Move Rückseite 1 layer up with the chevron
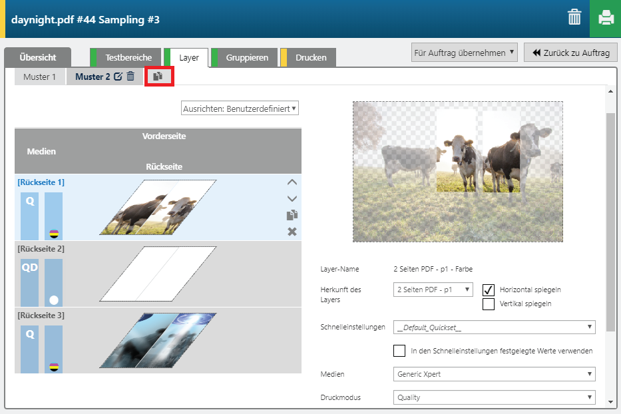Screen dimensions: 621x414 (x=292, y=182)
